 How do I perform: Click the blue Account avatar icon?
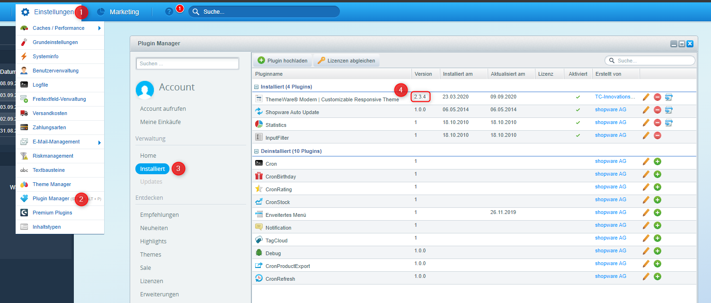pyautogui.click(x=145, y=89)
